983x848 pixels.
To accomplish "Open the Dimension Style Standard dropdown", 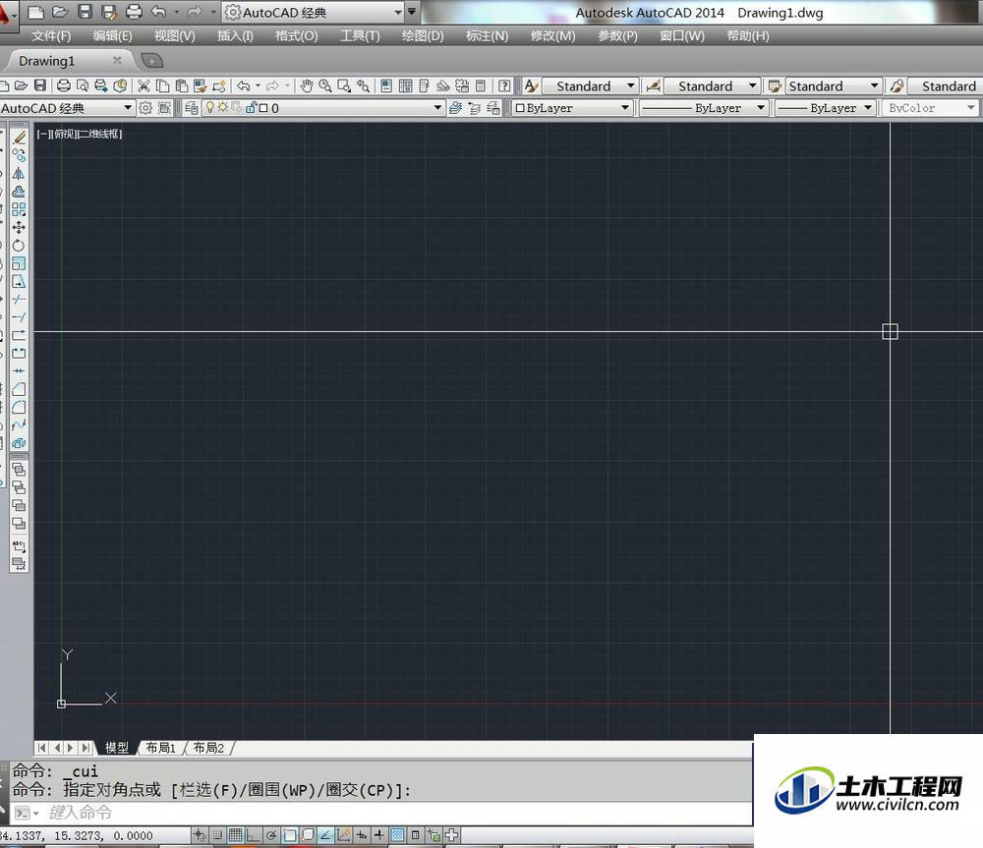I will (x=712, y=85).
